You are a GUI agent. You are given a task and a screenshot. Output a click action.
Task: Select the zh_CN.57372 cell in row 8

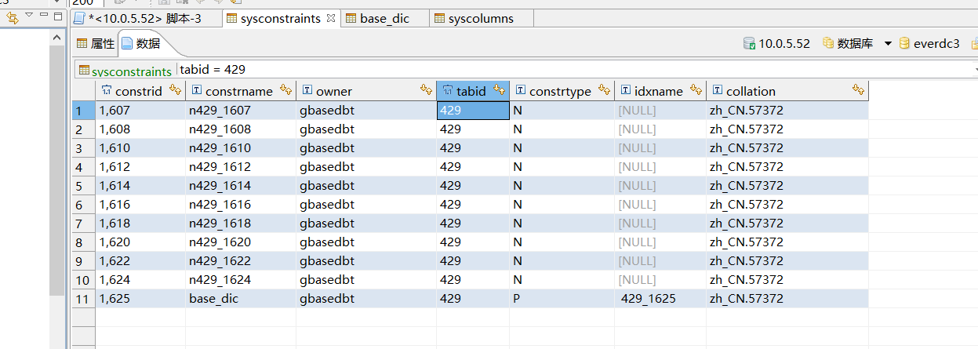click(x=787, y=242)
